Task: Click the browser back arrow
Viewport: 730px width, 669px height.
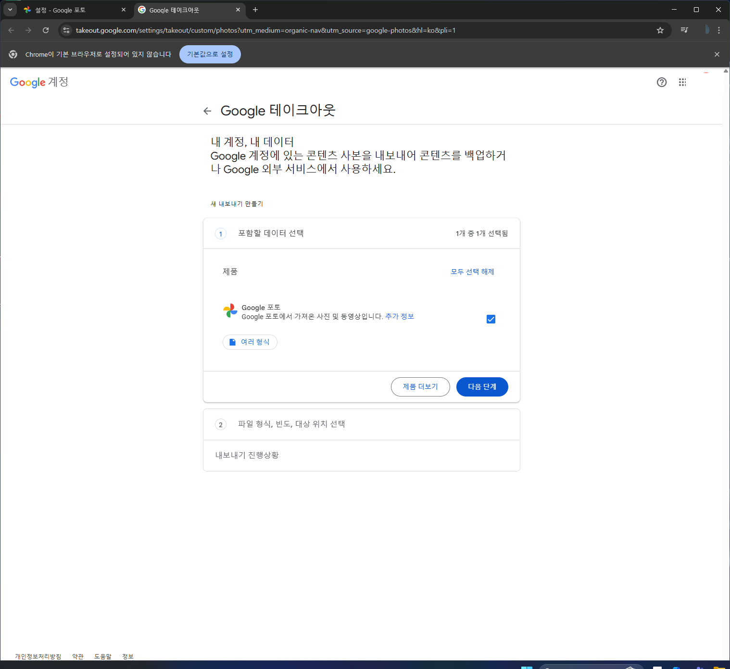Action: point(11,30)
